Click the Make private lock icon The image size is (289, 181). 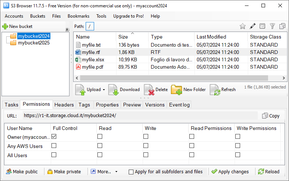50,171
